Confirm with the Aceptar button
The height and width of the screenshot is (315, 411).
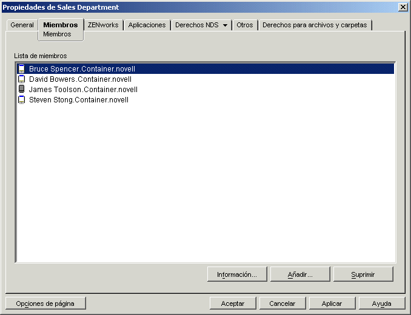233,303
